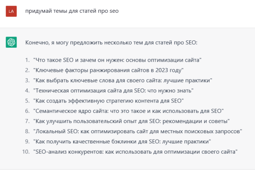
Task: Click the list number 6 marker
Action: pos(27,111)
